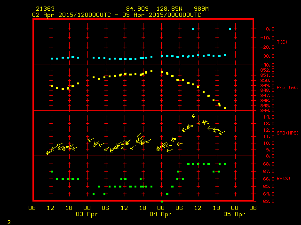Pick the "9.0" wind speed tick label
This screenshot has height=225, width=301.
tap(270, 150)
